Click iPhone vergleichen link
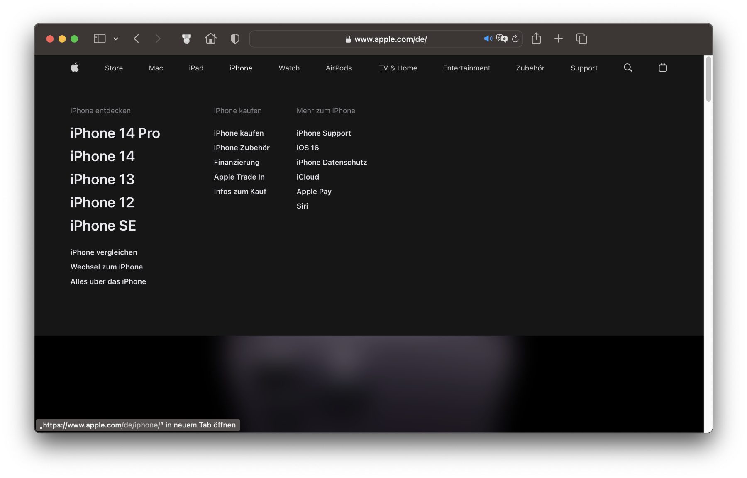The height and width of the screenshot is (478, 747). coord(104,252)
